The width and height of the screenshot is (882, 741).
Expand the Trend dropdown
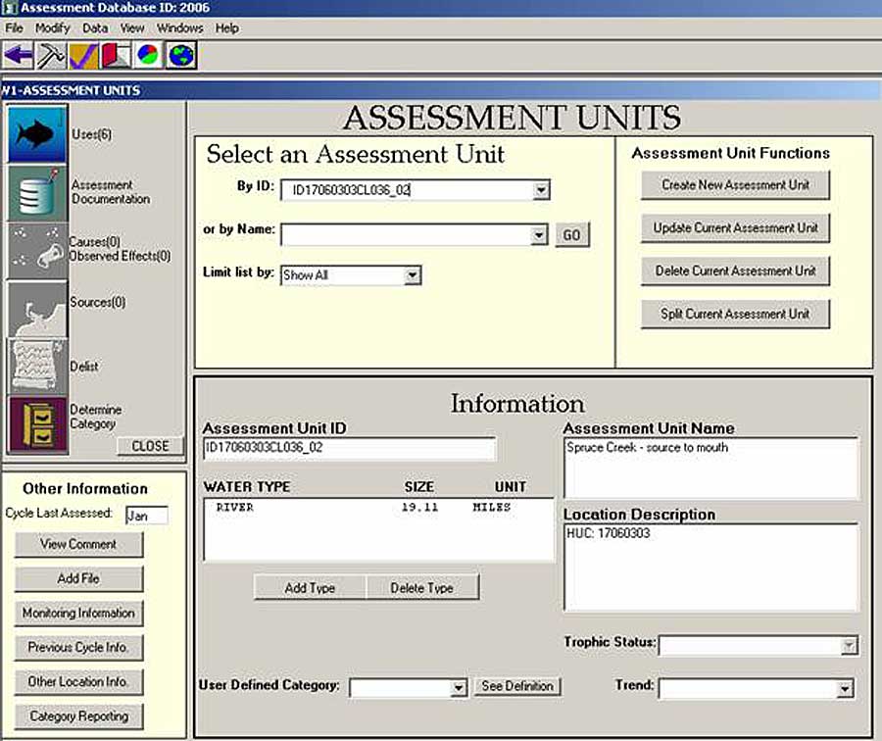845,689
